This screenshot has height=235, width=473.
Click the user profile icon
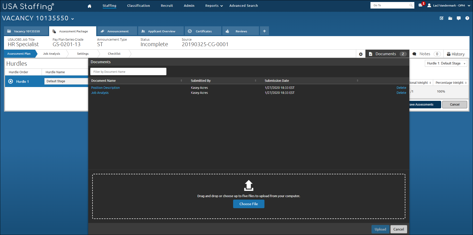[429, 5]
